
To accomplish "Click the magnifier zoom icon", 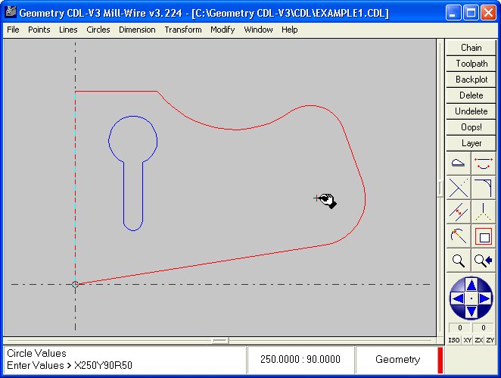I will tap(458, 261).
